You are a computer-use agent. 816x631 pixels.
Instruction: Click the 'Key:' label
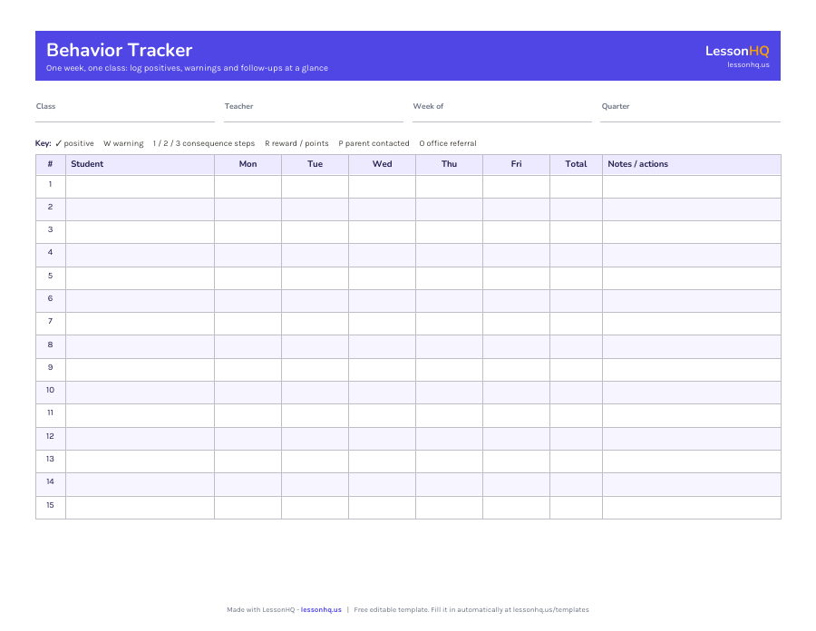(44, 143)
